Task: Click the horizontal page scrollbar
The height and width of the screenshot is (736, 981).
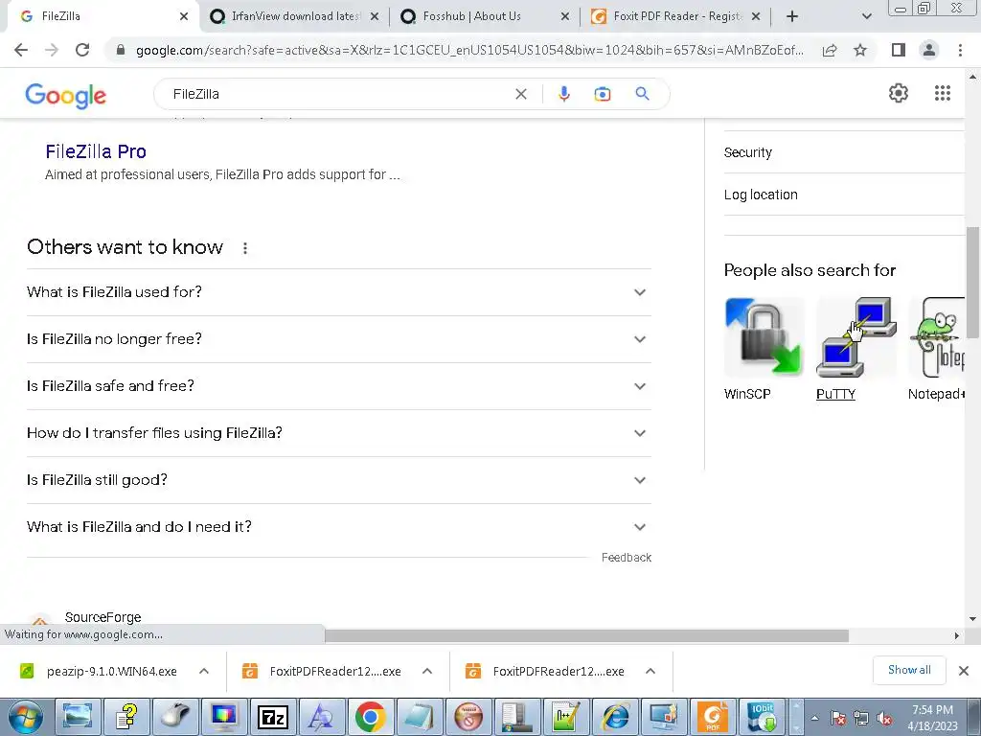Action: 586,635
